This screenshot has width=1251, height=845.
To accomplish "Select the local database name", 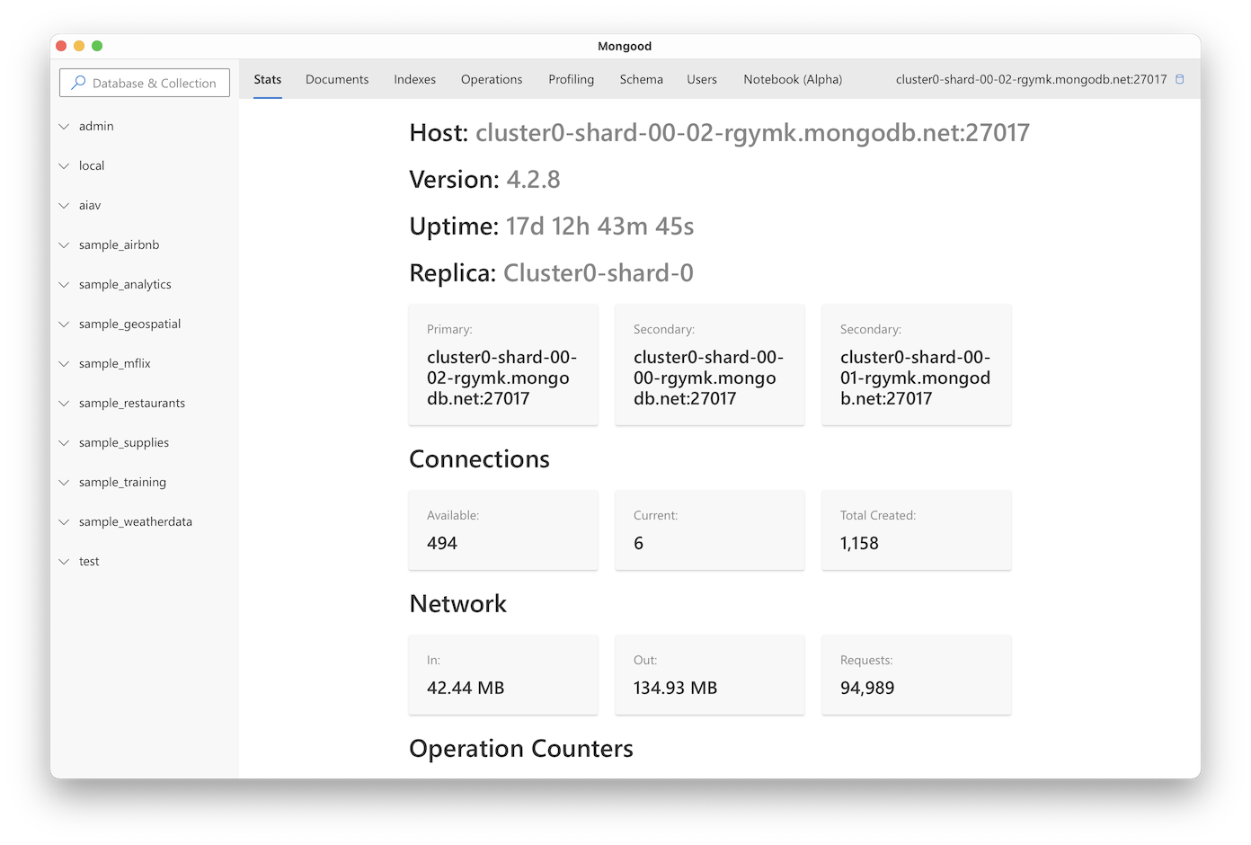I will (92, 165).
